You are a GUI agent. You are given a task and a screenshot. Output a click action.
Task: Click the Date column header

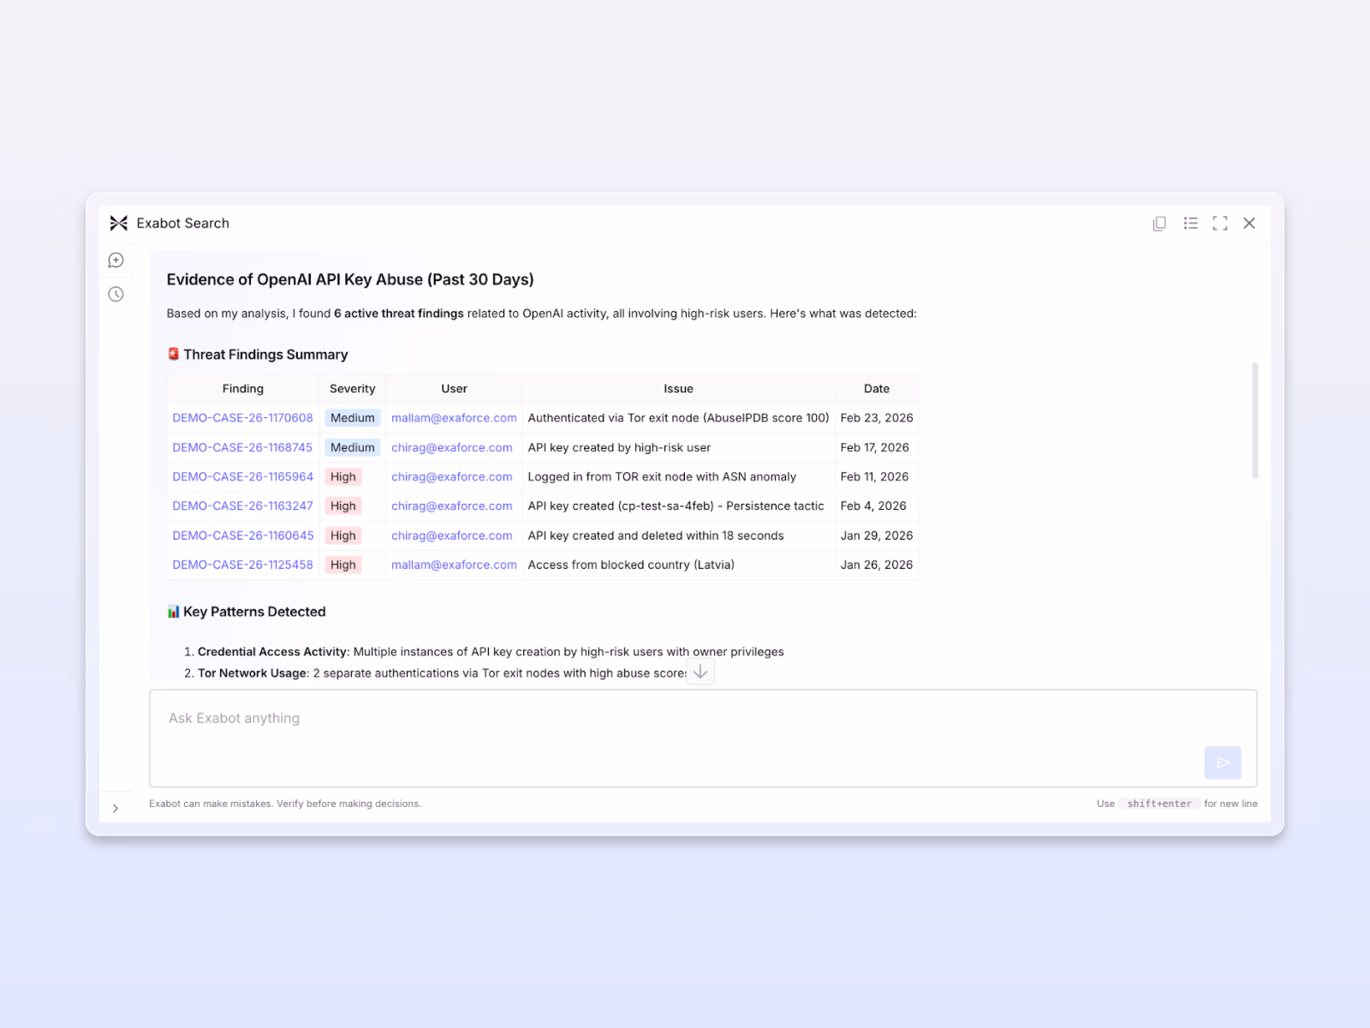(877, 389)
